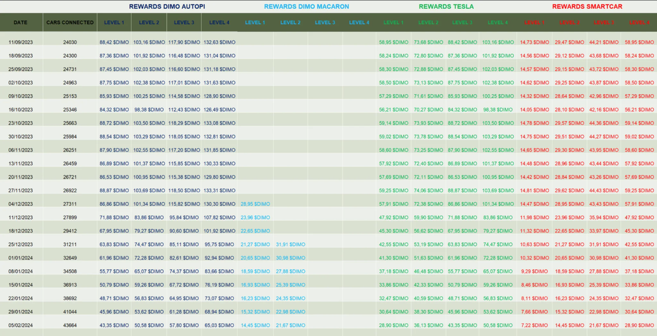Select Smartcar Level 4 cell for 29/01/2024
The width and height of the screenshot is (657, 336).
coord(639,312)
